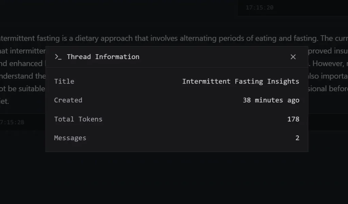The image size is (348, 204).
Task: Click the message count value 2
Action: pos(297,138)
